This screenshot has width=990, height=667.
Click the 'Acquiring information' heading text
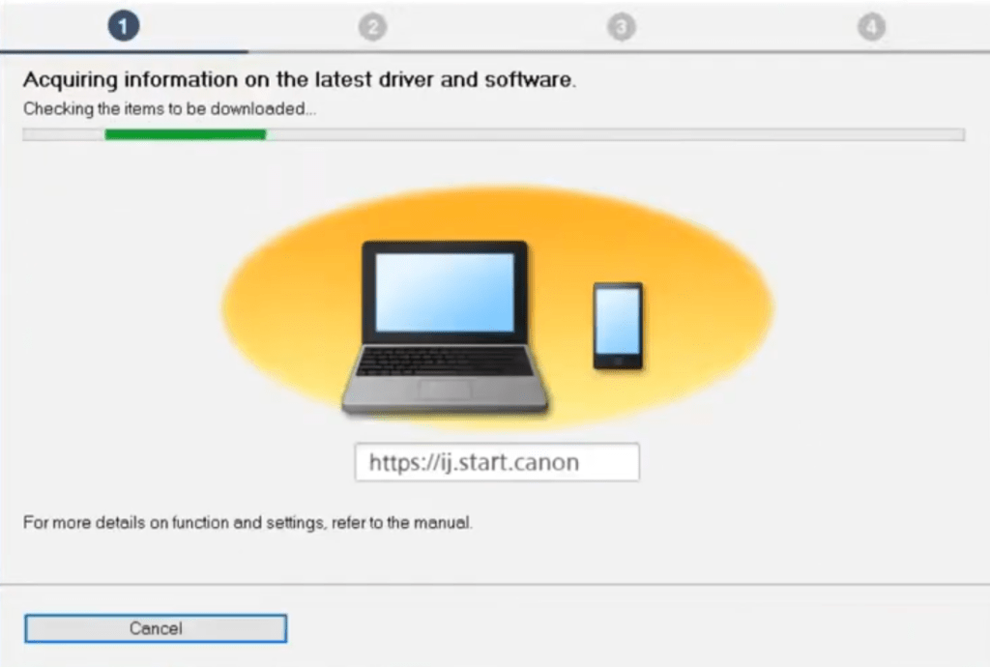pos(300,80)
